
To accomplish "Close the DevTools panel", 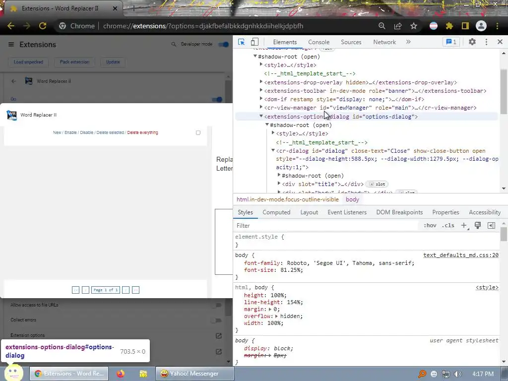I will point(500,42).
